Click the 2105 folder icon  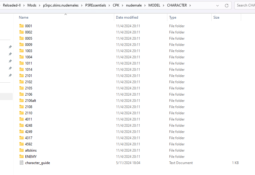click(x=22, y=88)
